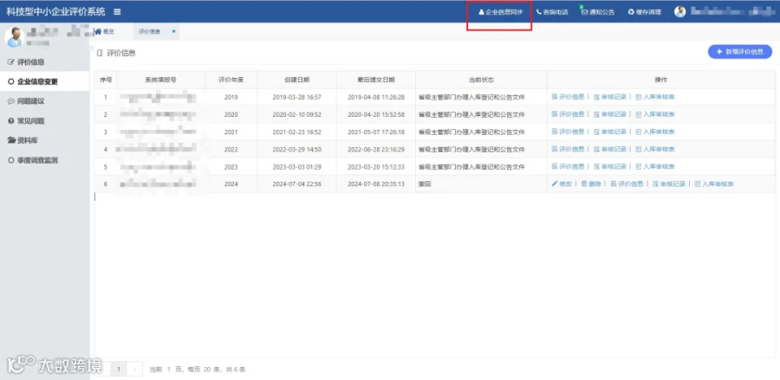780x380 pixels.
Task: Switch to the 概览 home tab
Action: (x=105, y=31)
